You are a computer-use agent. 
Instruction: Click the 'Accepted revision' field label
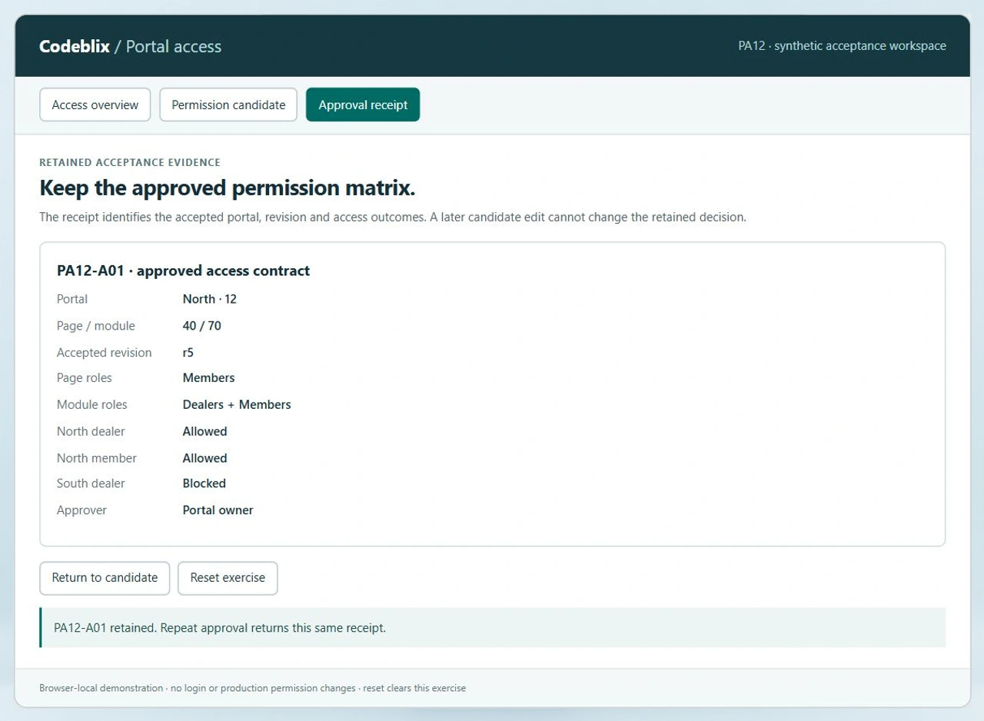pyautogui.click(x=105, y=353)
